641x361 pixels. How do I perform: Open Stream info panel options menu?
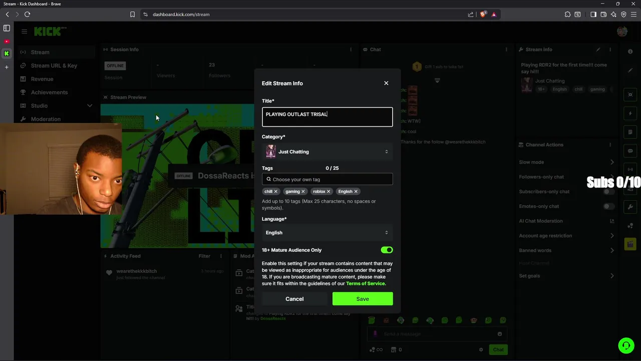(x=610, y=50)
